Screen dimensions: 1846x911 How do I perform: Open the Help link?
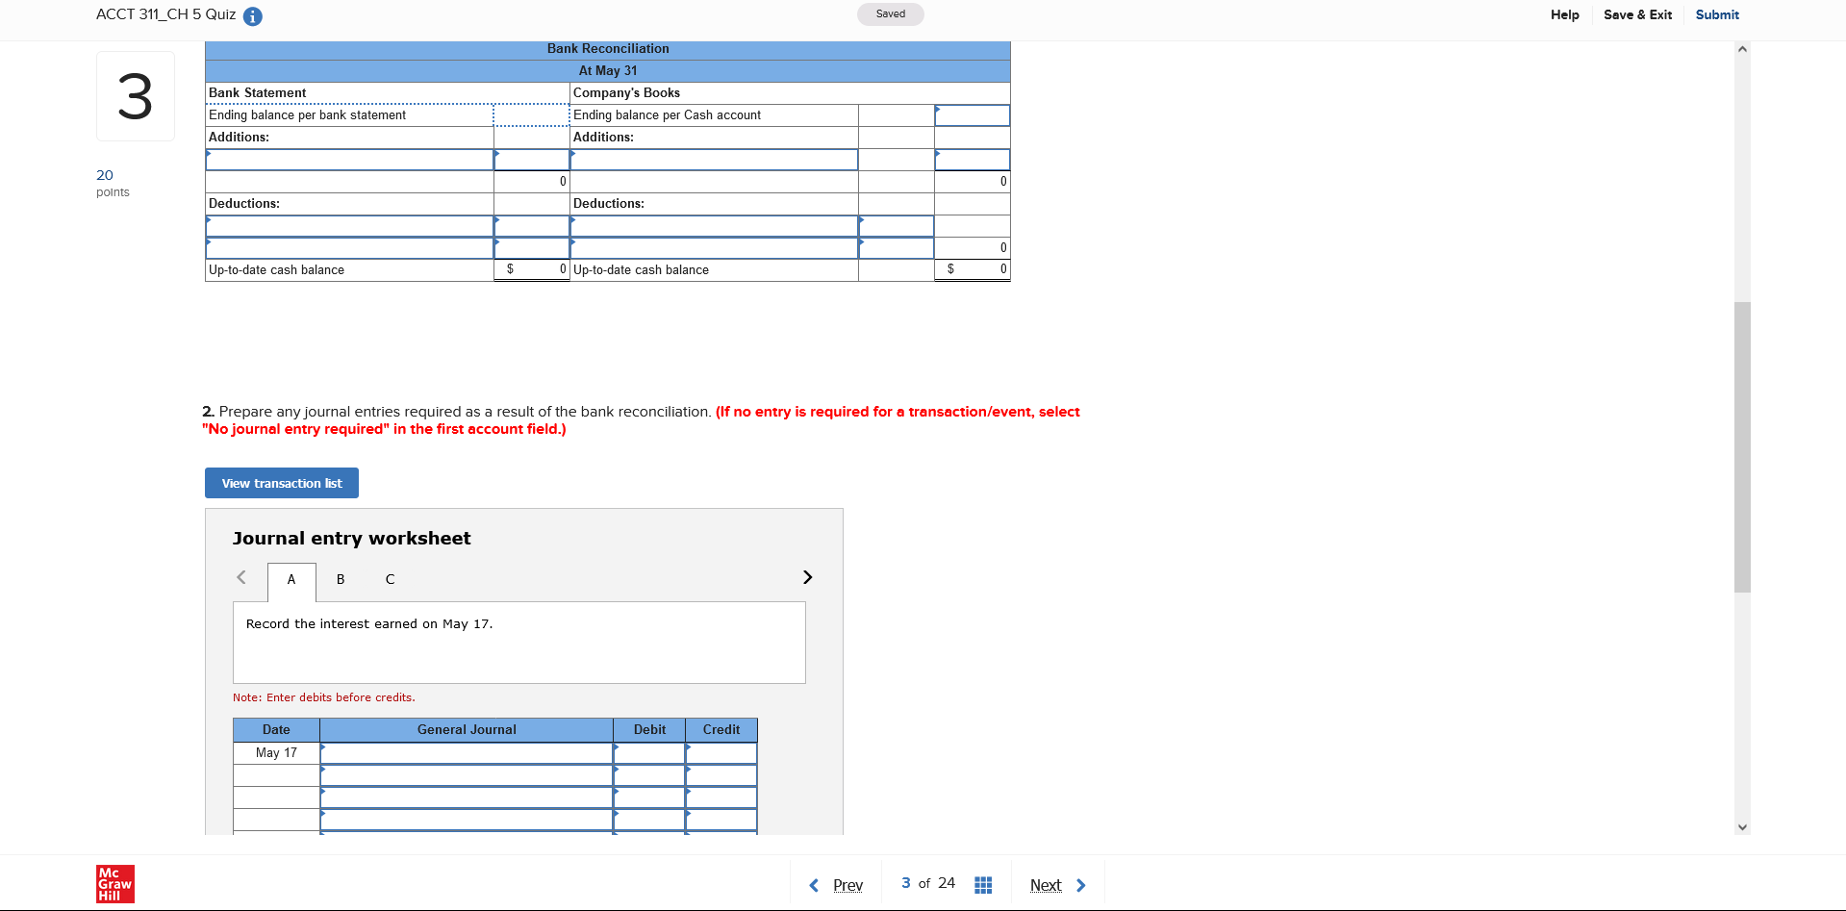pyautogui.click(x=1564, y=14)
